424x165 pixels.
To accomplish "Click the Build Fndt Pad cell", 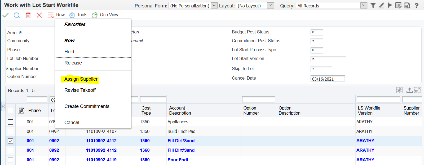I will pos(181,132).
